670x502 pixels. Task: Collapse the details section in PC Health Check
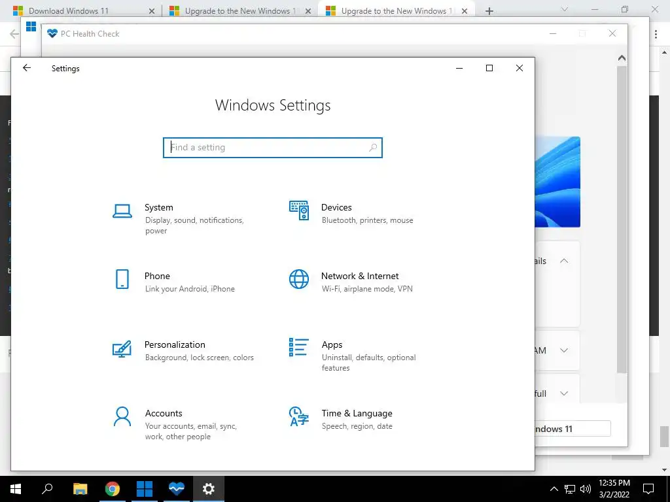click(564, 261)
